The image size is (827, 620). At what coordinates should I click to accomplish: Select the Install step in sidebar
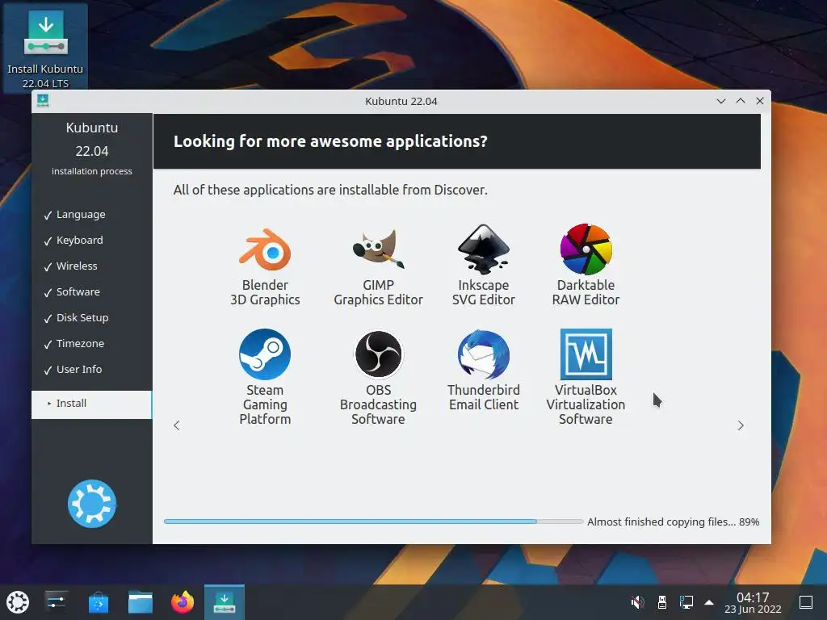click(92, 404)
